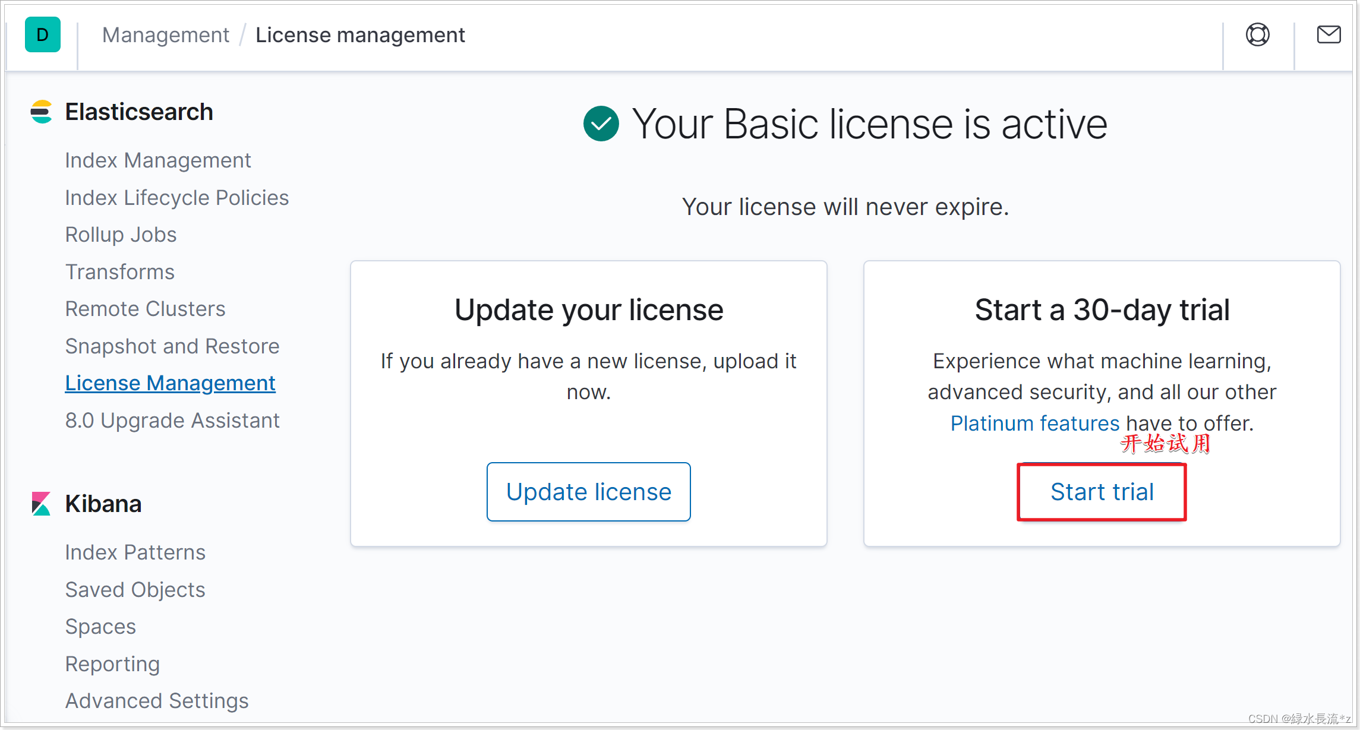Click the Elasticsearch section heading
This screenshot has height=730, width=1360.
139,112
